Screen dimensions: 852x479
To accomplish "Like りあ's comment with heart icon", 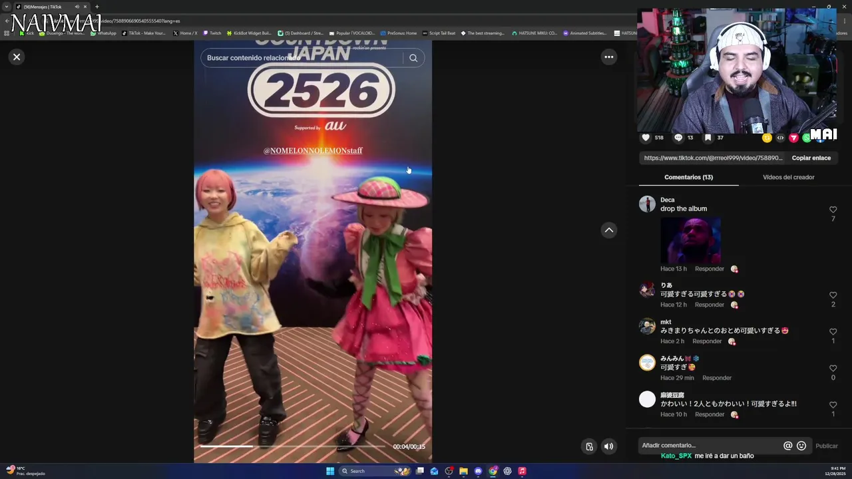I will (833, 295).
